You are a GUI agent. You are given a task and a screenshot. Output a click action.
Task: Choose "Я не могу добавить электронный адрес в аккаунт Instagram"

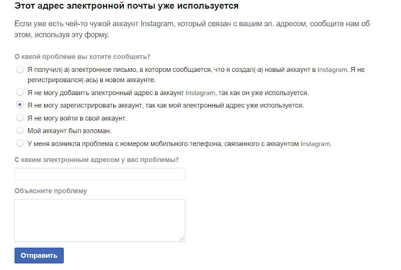pos(20,92)
